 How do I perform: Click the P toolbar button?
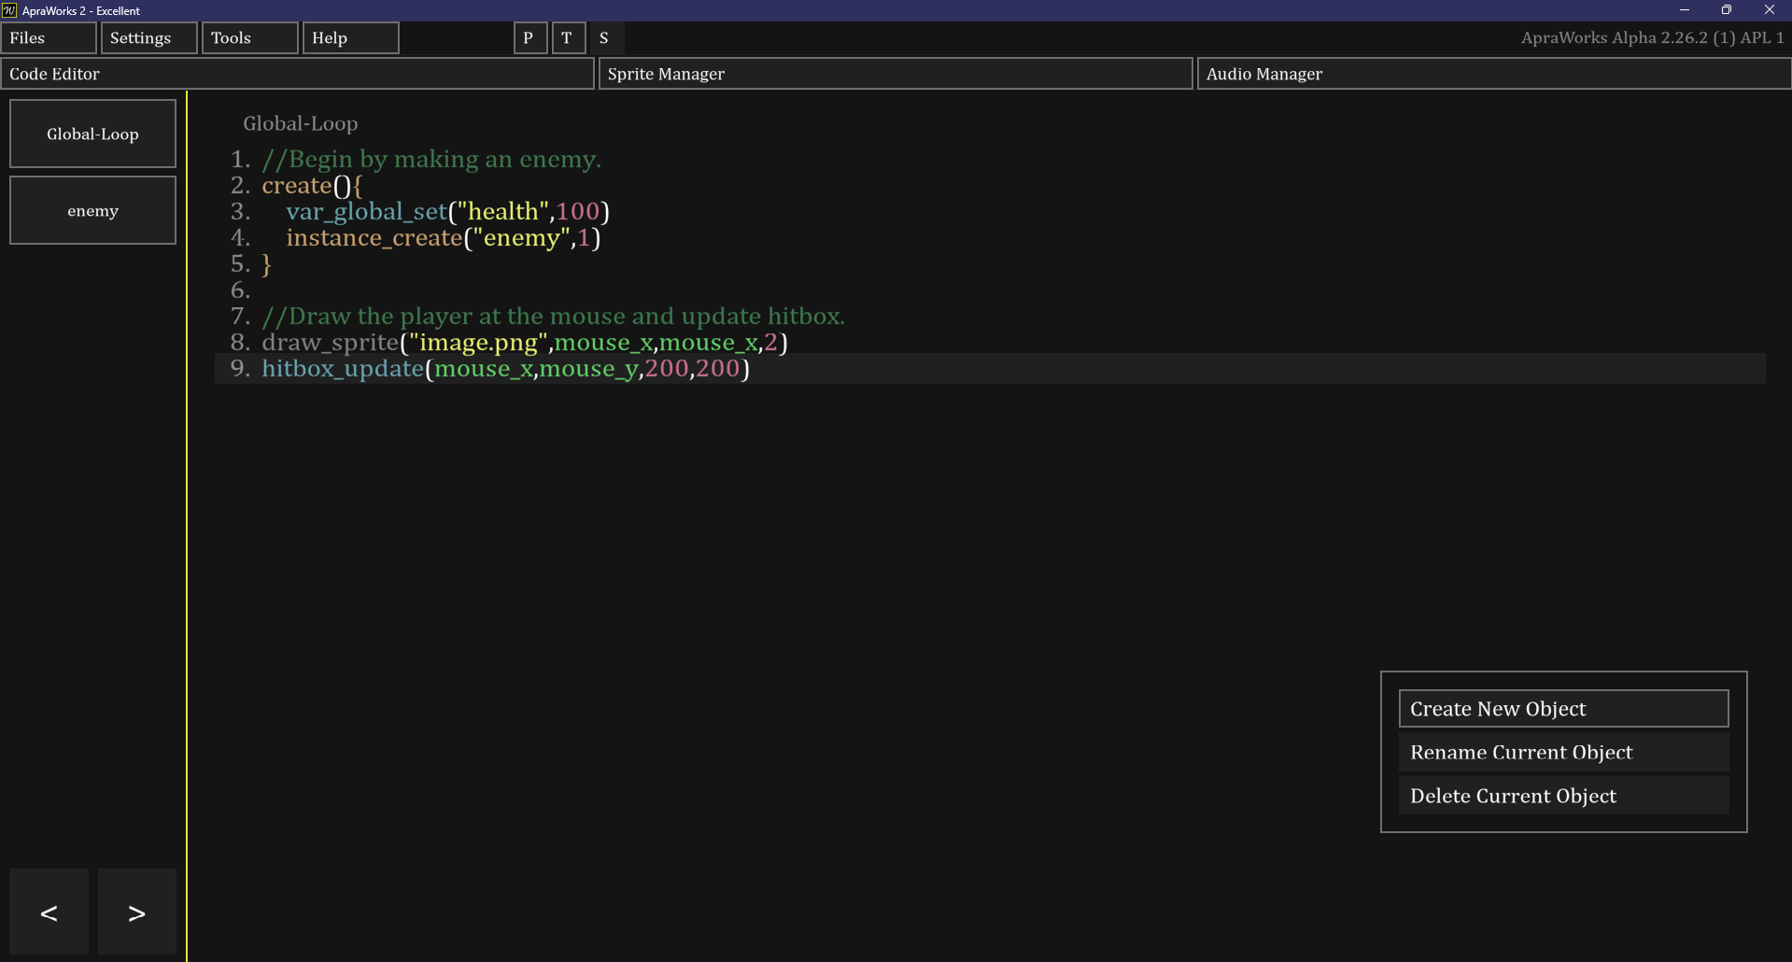tap(530, 38)
